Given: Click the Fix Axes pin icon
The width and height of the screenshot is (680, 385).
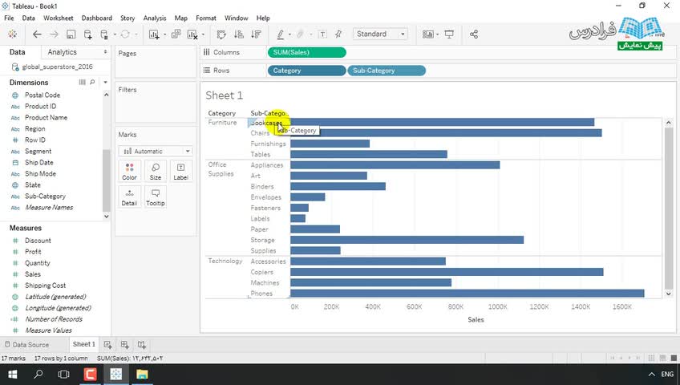Looking at the screenshot, I should [x=338, y=34].
